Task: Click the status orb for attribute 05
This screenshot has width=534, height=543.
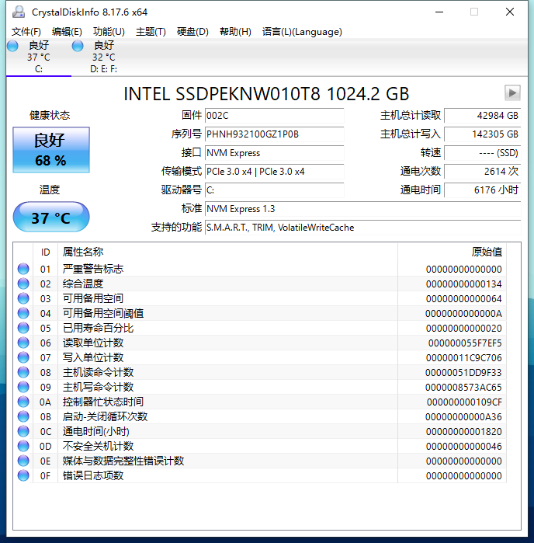Action: [23, 328]
